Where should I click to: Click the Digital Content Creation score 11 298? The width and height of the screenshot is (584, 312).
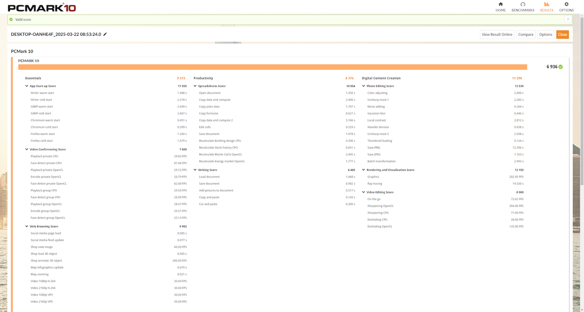pos(517,78)
